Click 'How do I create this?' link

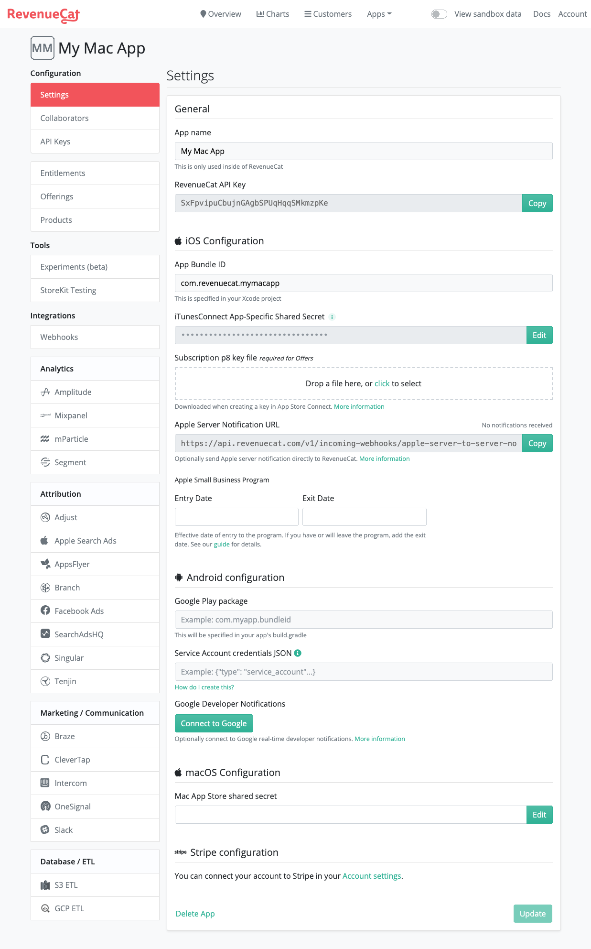tap(204, 687)
